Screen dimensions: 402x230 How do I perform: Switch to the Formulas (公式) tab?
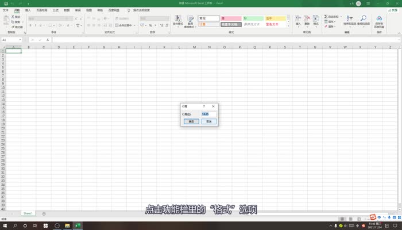(56, 10)
